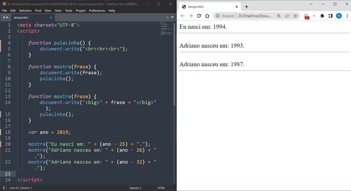Maximize the Sublime Text window

click(x=158, y=4)
